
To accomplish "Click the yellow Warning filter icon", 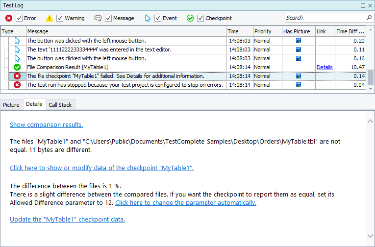I will tap(50, 18).
